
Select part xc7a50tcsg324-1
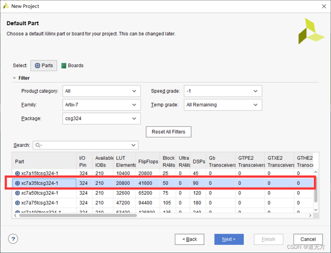coord(39,193)
